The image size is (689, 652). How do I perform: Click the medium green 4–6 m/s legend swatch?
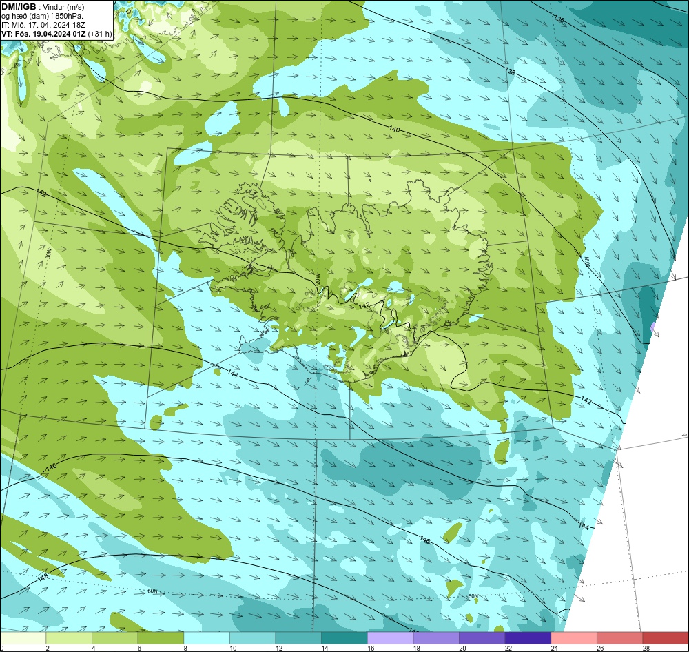click(x=114, y=638)
